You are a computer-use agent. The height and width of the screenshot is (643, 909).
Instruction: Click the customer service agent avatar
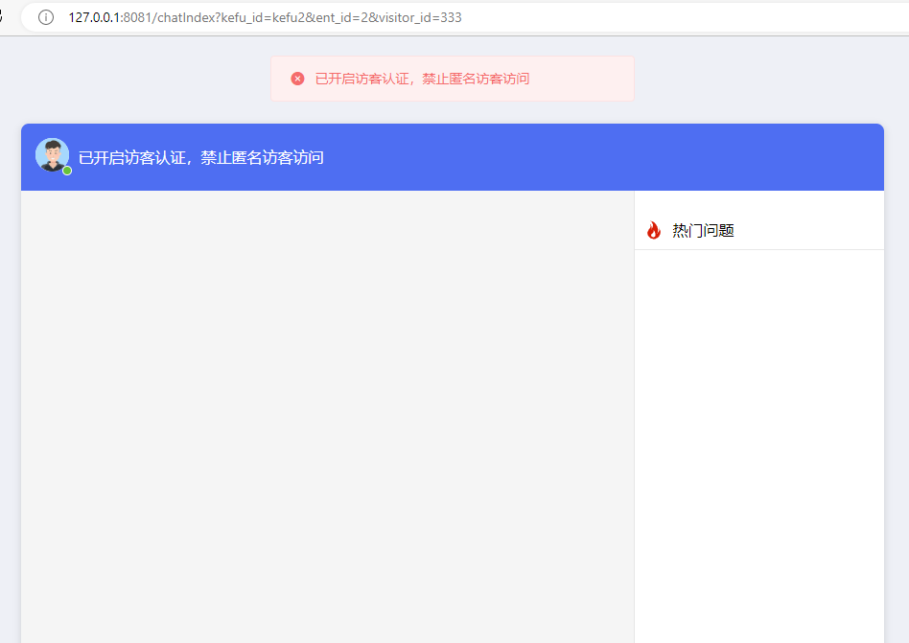52,155
